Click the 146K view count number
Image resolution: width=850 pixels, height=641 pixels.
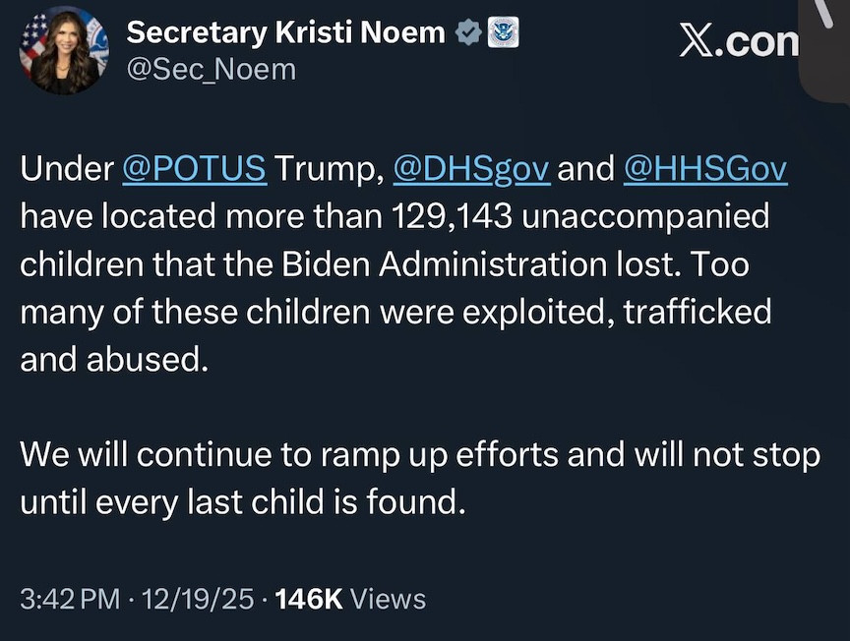(x=310, y=598)
